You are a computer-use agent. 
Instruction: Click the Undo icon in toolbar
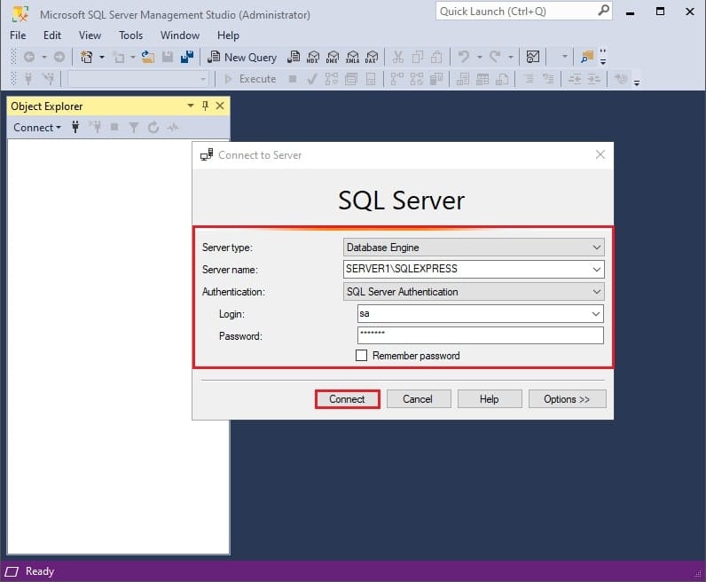pyautogui.click(x=464, y=57)
